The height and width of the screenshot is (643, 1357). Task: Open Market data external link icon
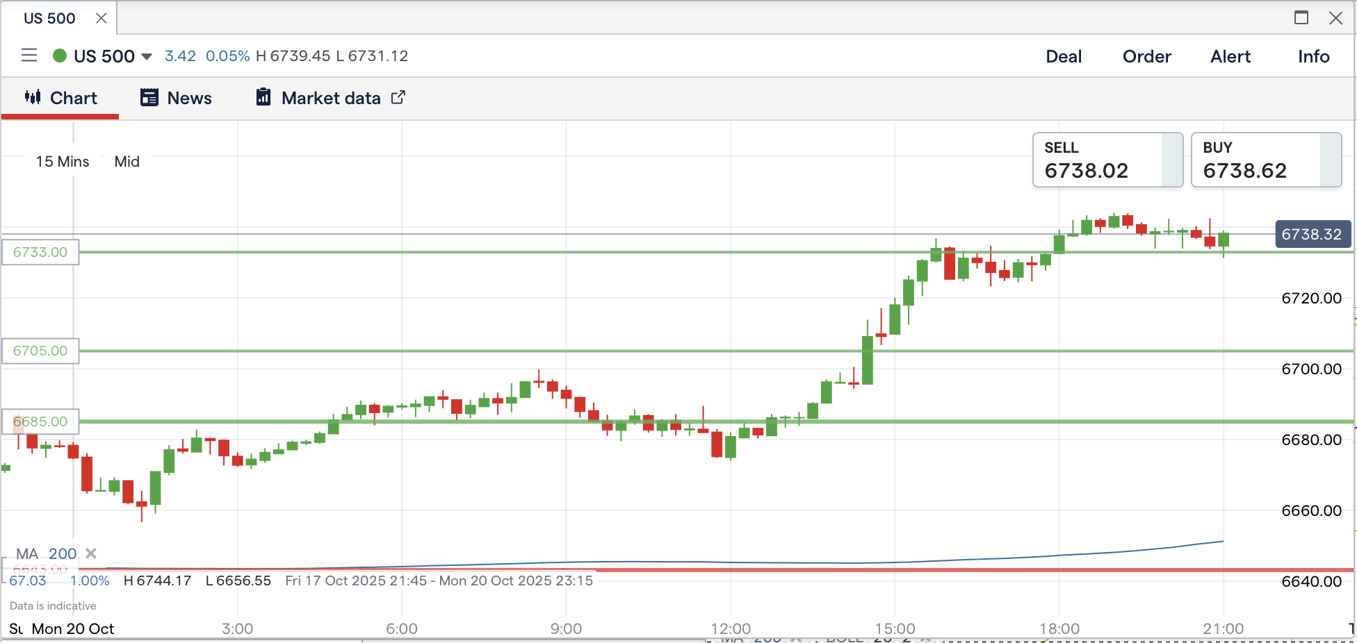pyautogui.click(x=398, y=97)
